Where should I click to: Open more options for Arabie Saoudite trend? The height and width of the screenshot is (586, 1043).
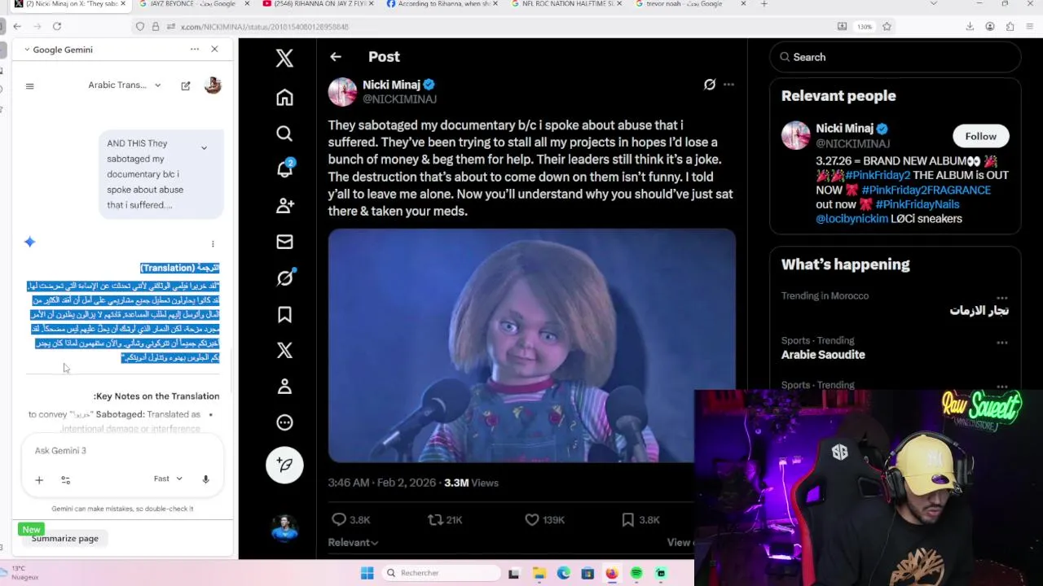coord(1001,343)
